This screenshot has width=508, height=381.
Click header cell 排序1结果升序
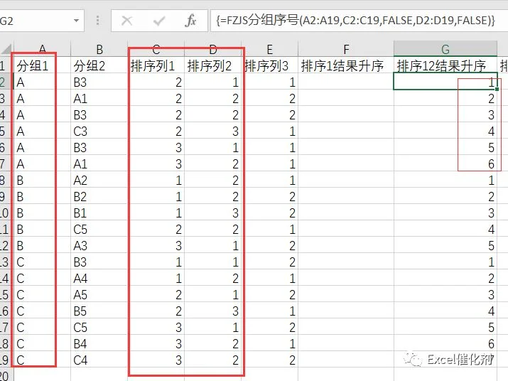[346, 66]
